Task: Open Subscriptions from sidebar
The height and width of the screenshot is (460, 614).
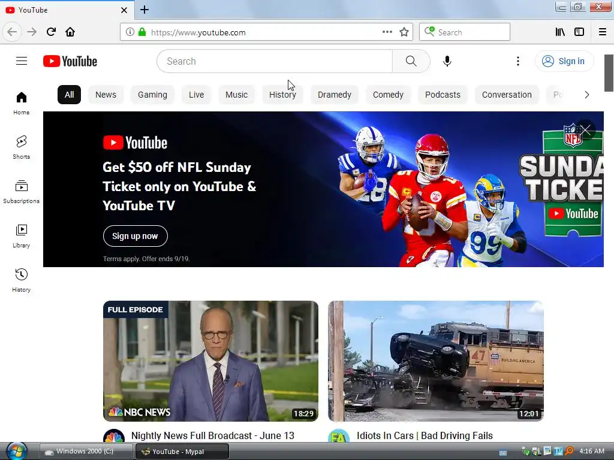Action: pos(22,192)
